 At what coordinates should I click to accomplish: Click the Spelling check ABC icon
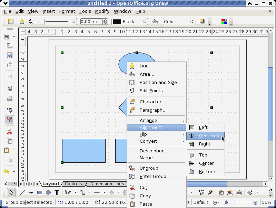[10, 110]
